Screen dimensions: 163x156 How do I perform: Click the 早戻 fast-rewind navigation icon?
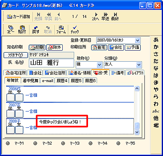[48, 17]
